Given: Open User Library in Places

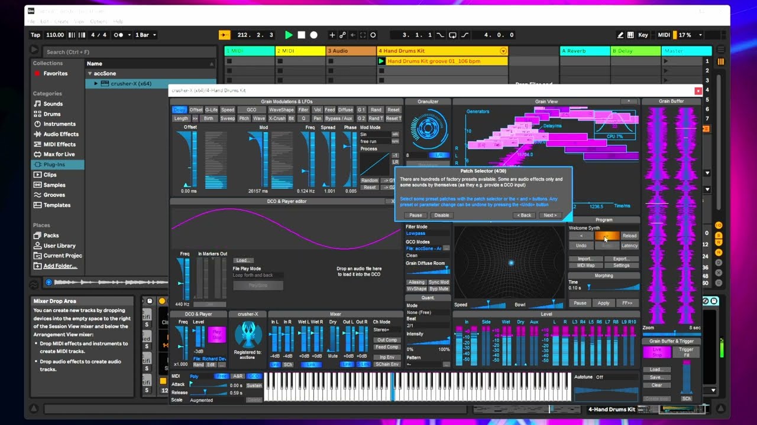Looking at the screenshot, I should pos(59,246).
